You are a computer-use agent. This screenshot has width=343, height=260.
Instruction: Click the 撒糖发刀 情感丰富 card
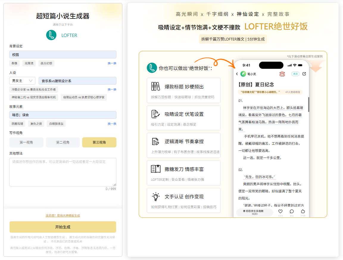coord(183,173)
